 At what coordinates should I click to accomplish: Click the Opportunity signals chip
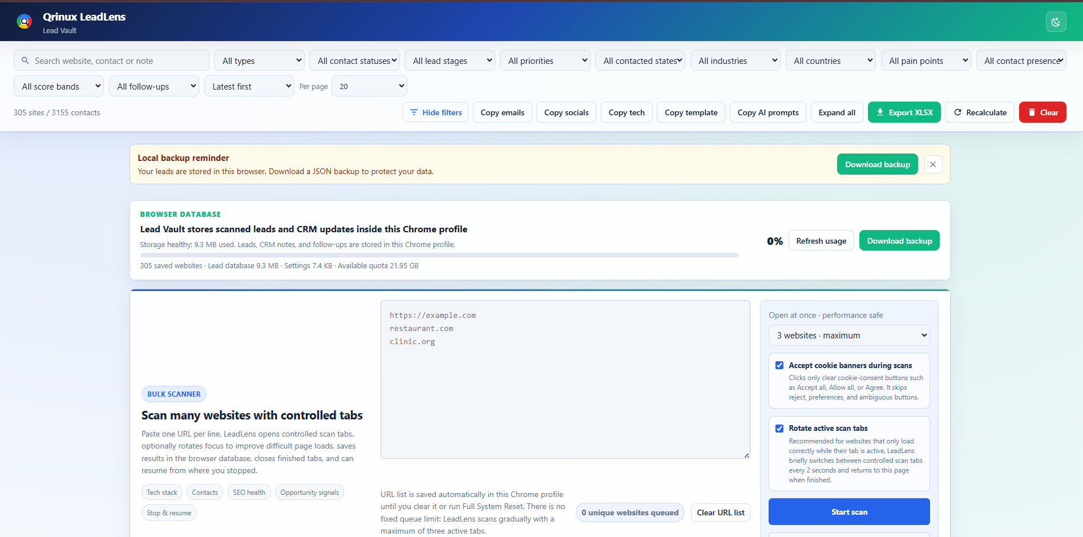309,492
